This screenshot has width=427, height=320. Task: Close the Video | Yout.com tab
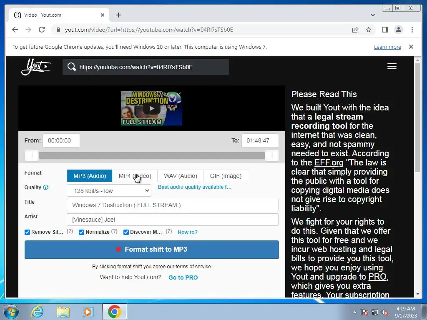pos(103,15)
